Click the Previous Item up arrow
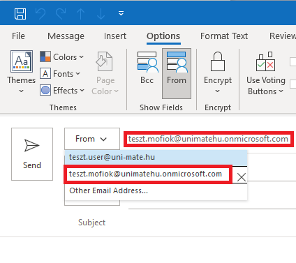Image resolution: width=296 pixels, height=263 pixels. coord(81,14)
